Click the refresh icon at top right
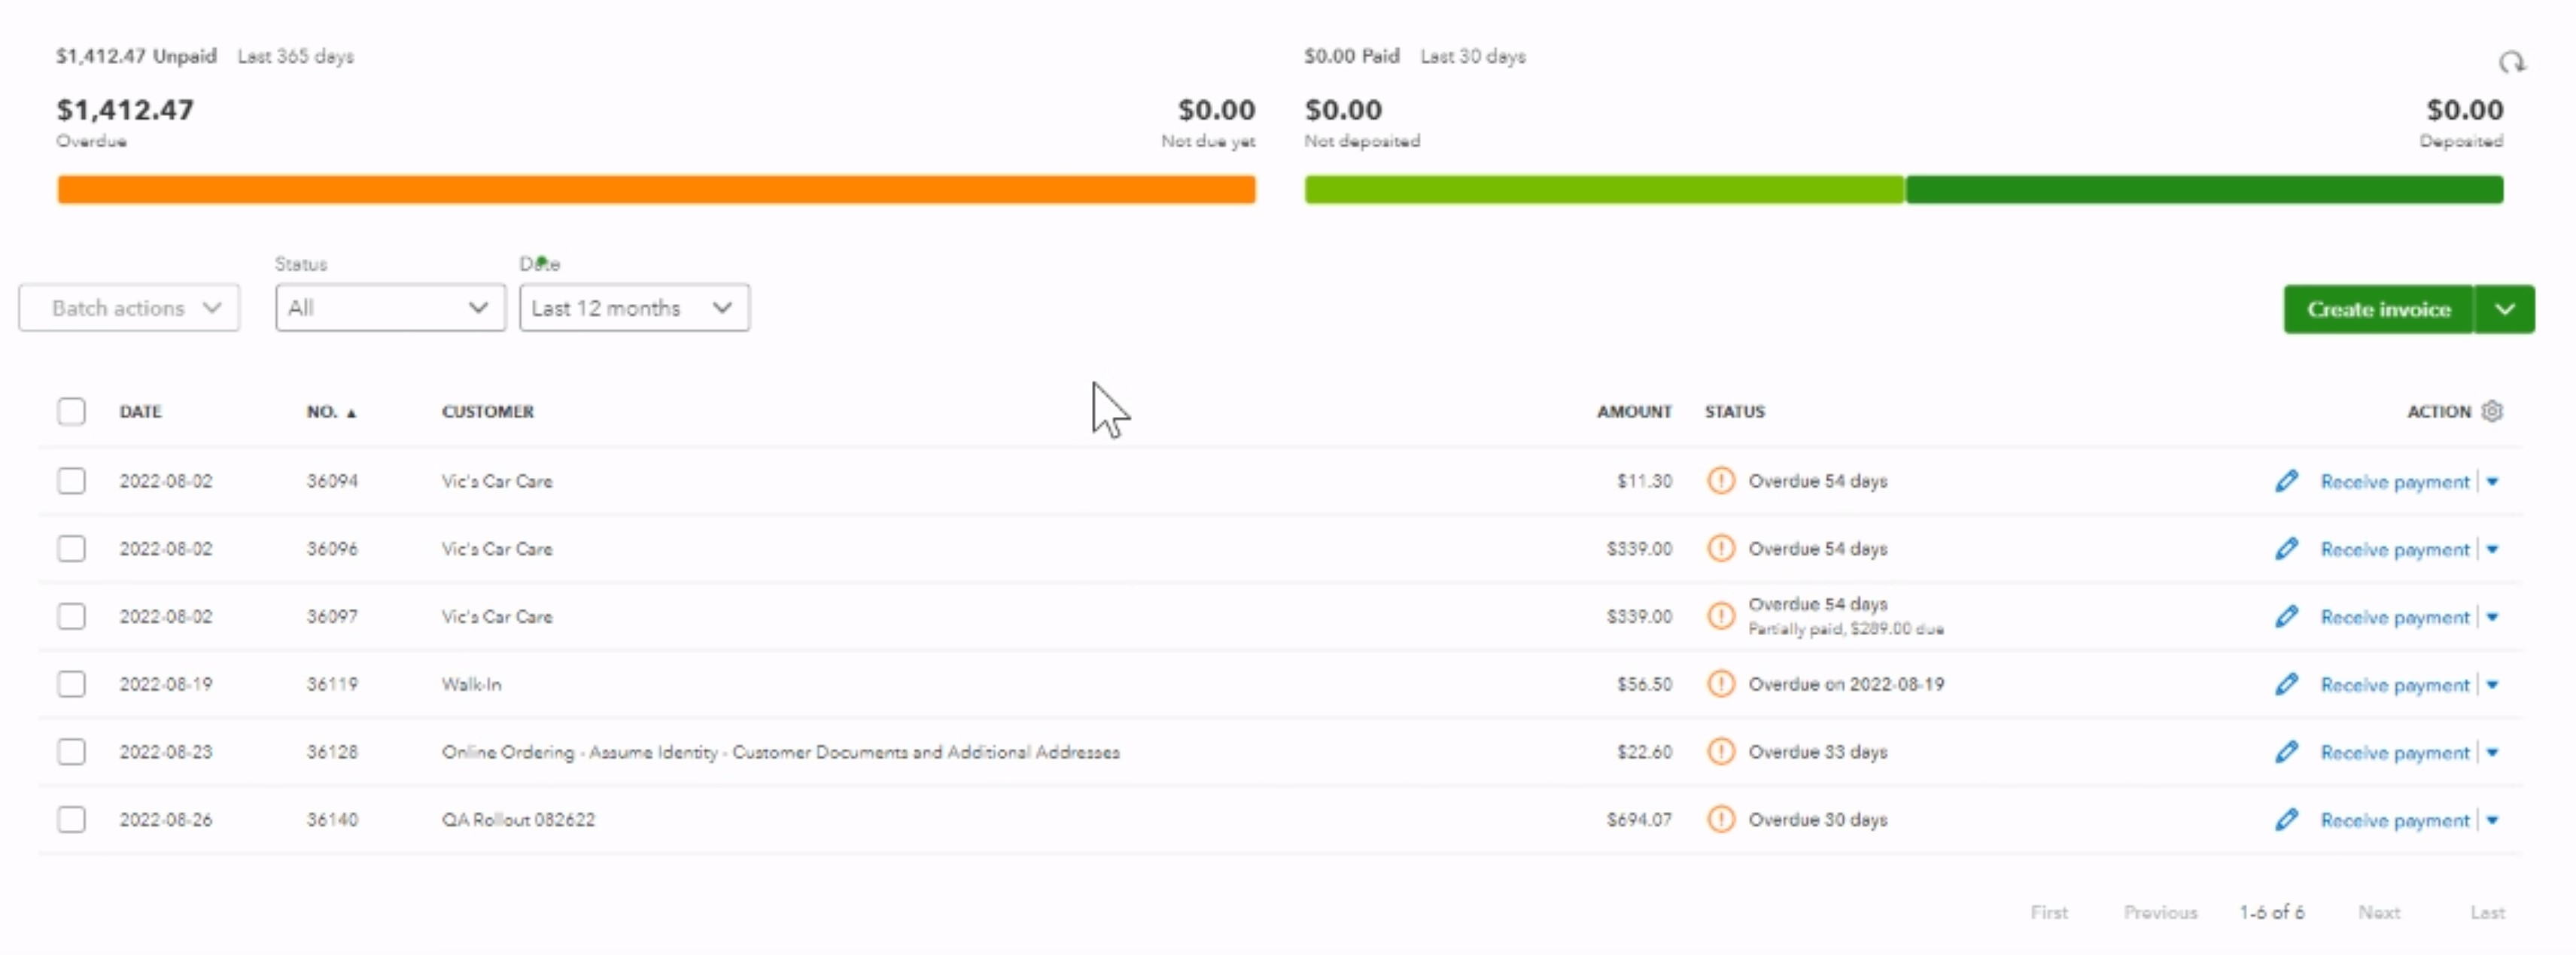The image size is (2576, 955). click(x=2511, y=63)
